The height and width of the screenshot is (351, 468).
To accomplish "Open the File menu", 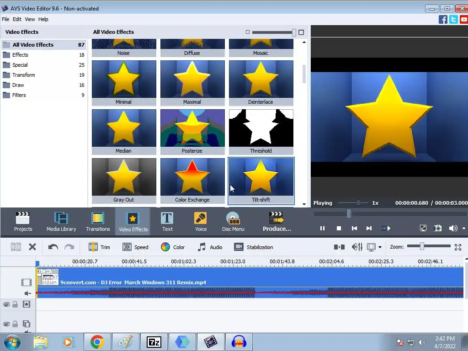I will pyautogui.click(x=5, y=19).
